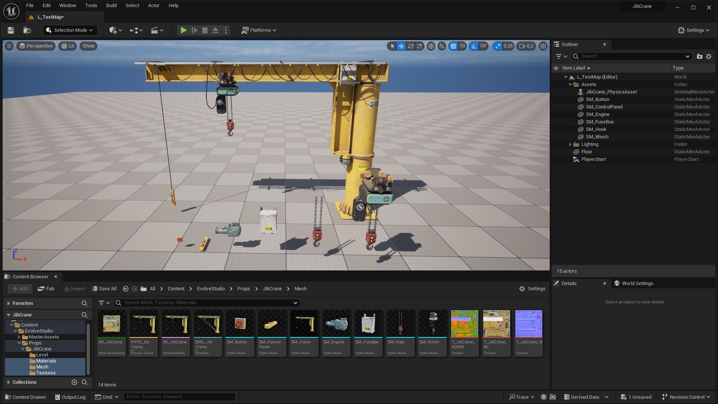Change rotation snap value 10°
Image resolution: width=718 pixels, height=404 pixels.
(484, 46)
